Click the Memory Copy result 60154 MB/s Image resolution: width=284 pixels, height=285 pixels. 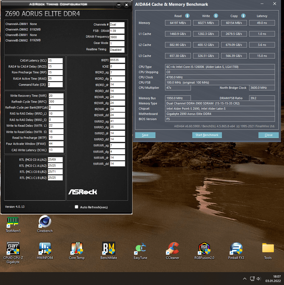point(234,23)
